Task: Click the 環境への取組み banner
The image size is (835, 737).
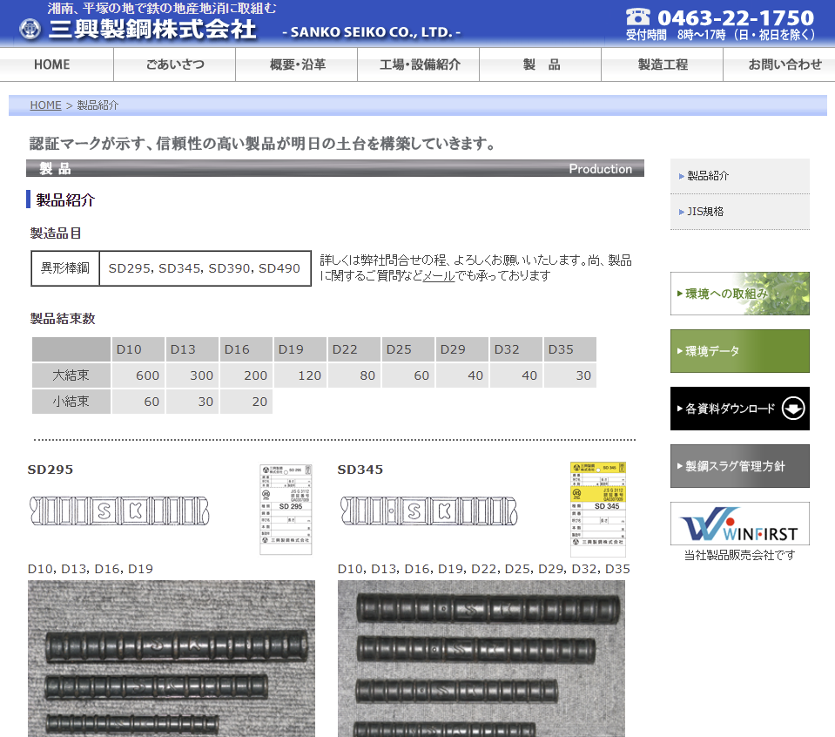Action: pyautogui.click(x=740, y=294)
